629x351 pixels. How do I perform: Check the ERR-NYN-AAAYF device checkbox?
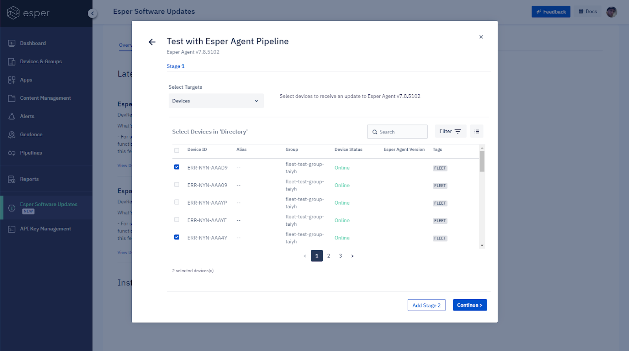[177, 219]
